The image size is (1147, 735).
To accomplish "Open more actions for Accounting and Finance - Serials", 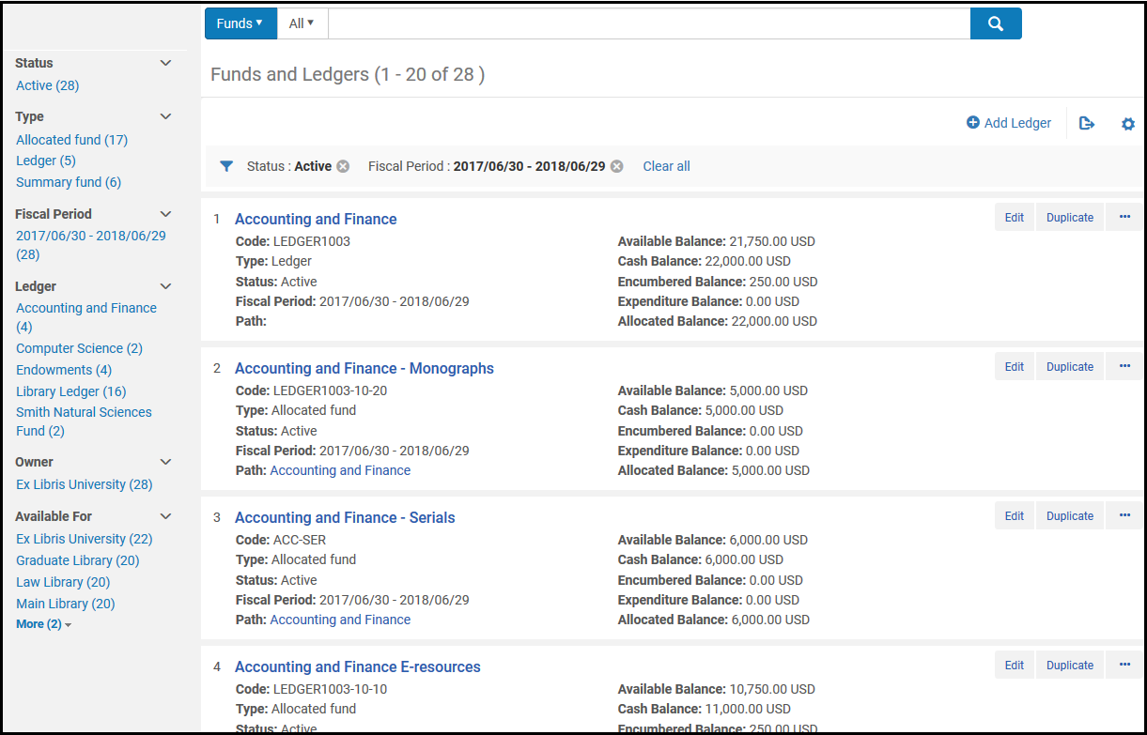I will [x=1124, y=515].
